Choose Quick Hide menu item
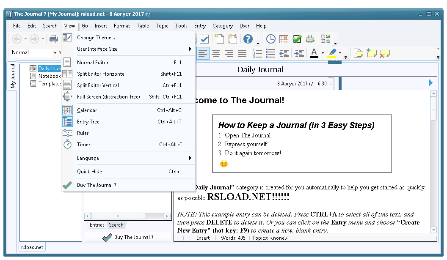The height and width of the screenshot is (260, 447). click(128, 172)
